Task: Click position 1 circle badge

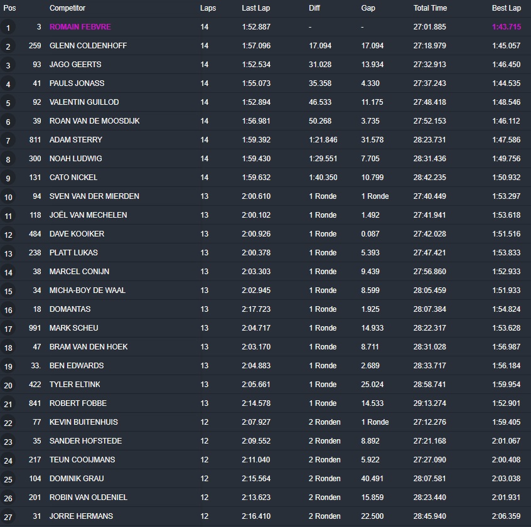Action: 8,28
